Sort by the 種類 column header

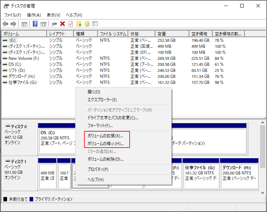[x=86, y=34]
